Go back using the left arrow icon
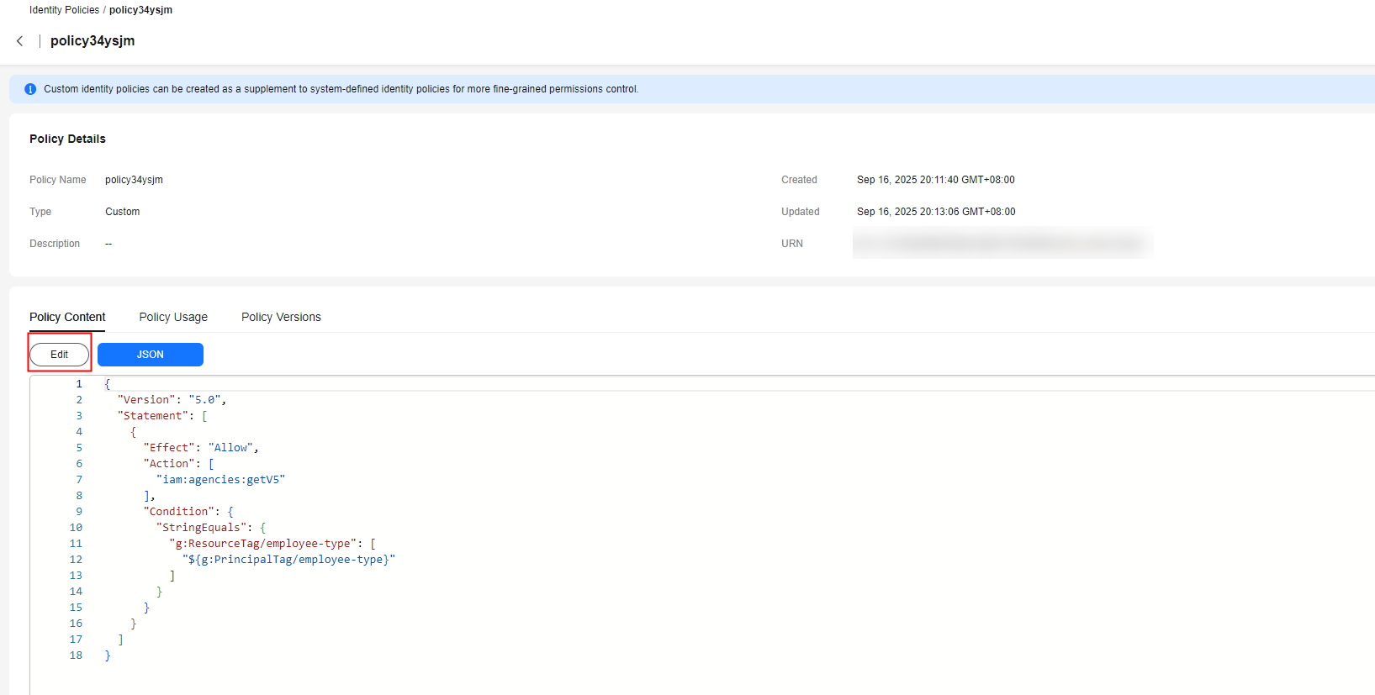 click(20, 41)
